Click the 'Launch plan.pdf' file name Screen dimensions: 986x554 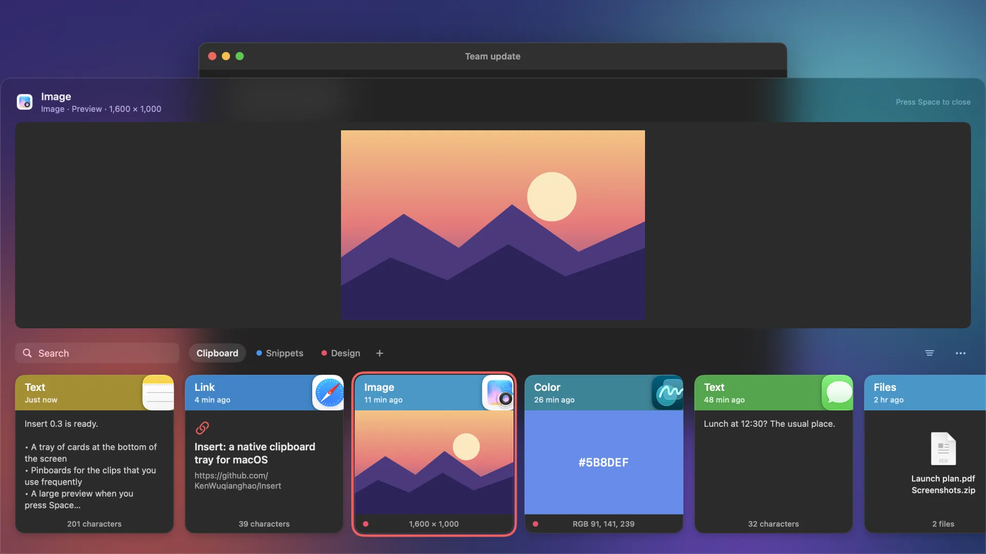click(943, 479)
